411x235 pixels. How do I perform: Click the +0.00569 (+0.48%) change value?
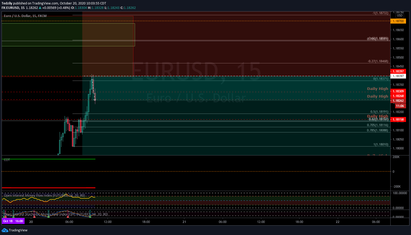[56, 8]
